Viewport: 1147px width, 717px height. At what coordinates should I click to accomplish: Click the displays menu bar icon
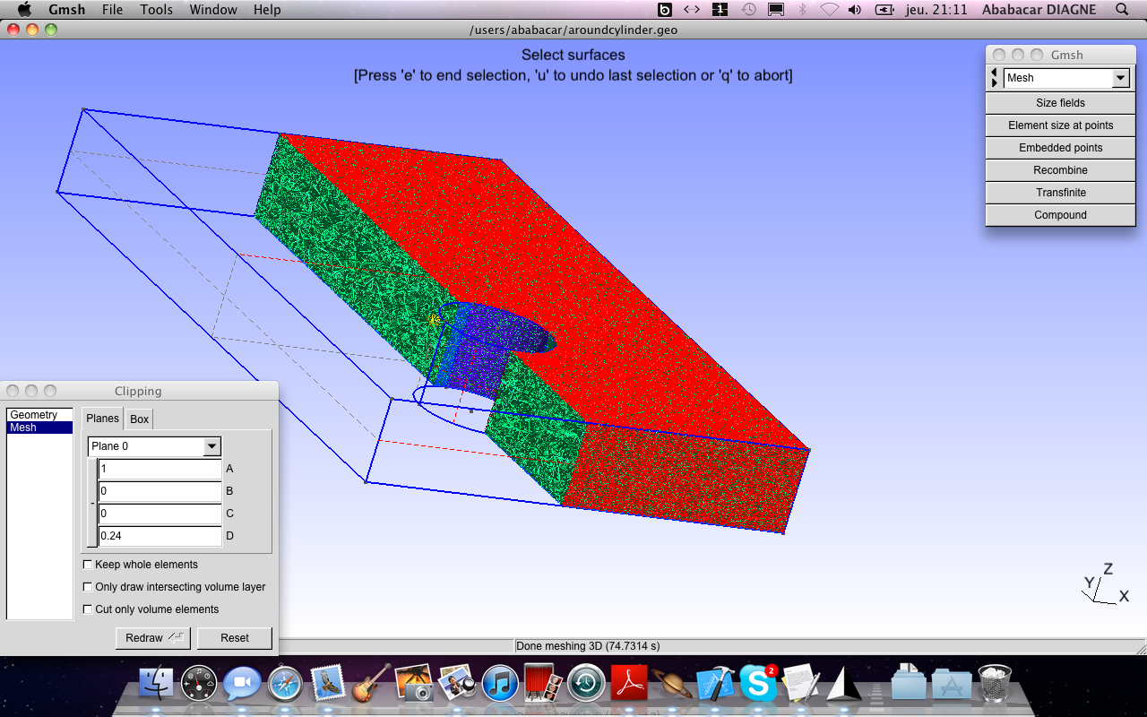(776, 9)
